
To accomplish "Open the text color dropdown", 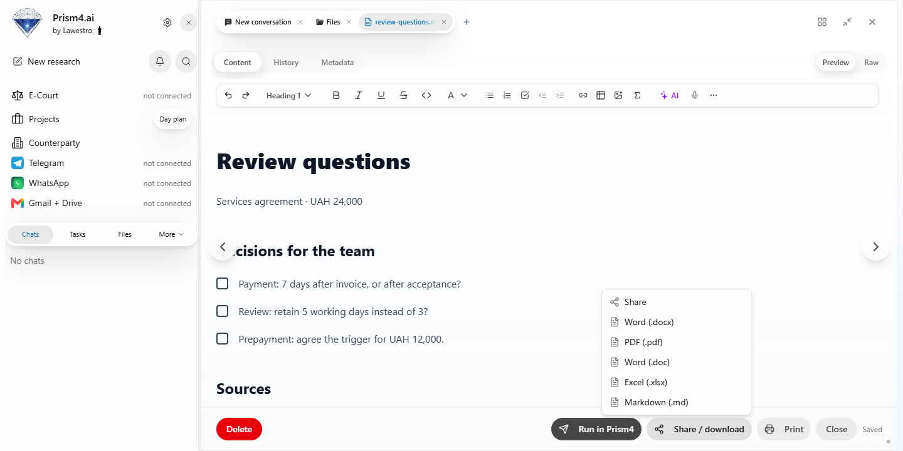I will tap(457, 95).
